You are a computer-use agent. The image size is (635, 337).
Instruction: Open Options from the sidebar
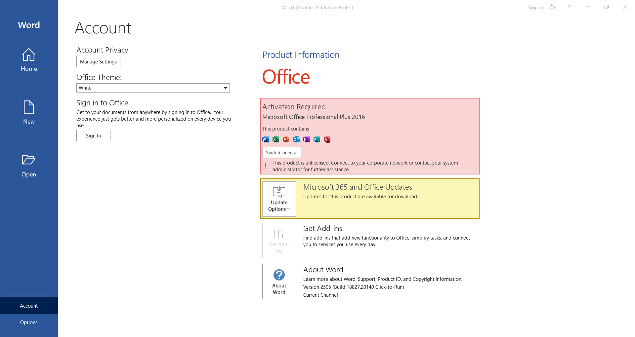tap(29, 322)
